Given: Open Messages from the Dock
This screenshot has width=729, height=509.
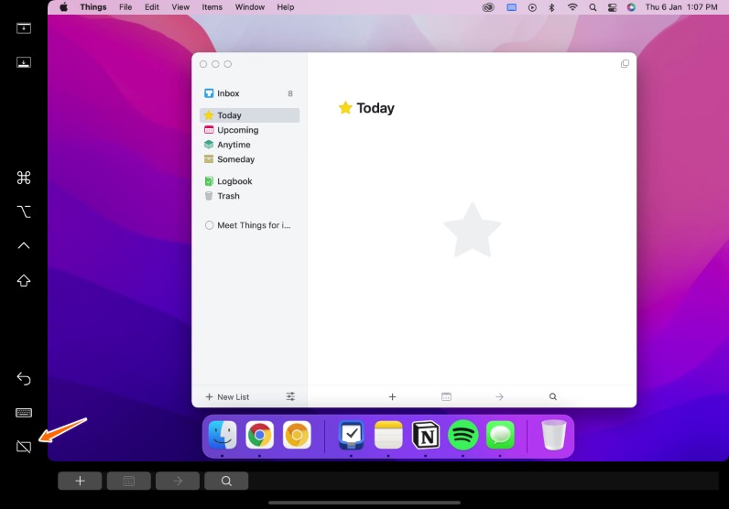Looking at the screenshot, I should coord(500,435).
